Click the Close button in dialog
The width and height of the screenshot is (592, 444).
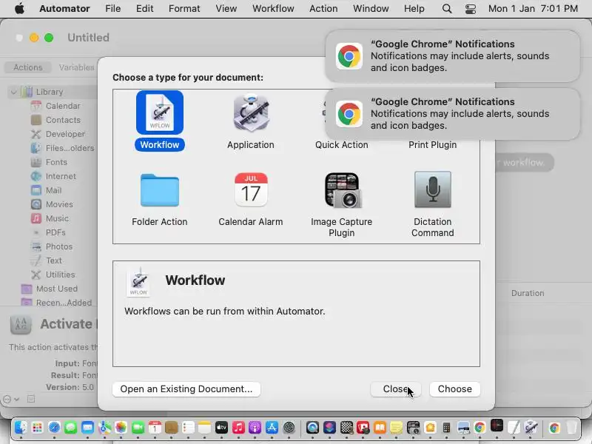[395, 389]
